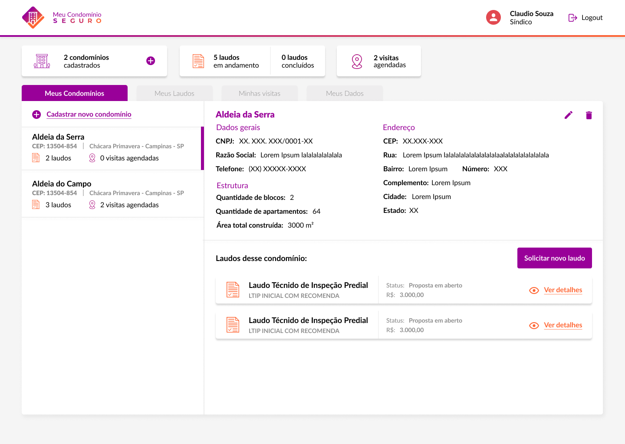Click the logout arrow icon in the header
This screenshot has width=625, height=444.
(x=572, y=18)
